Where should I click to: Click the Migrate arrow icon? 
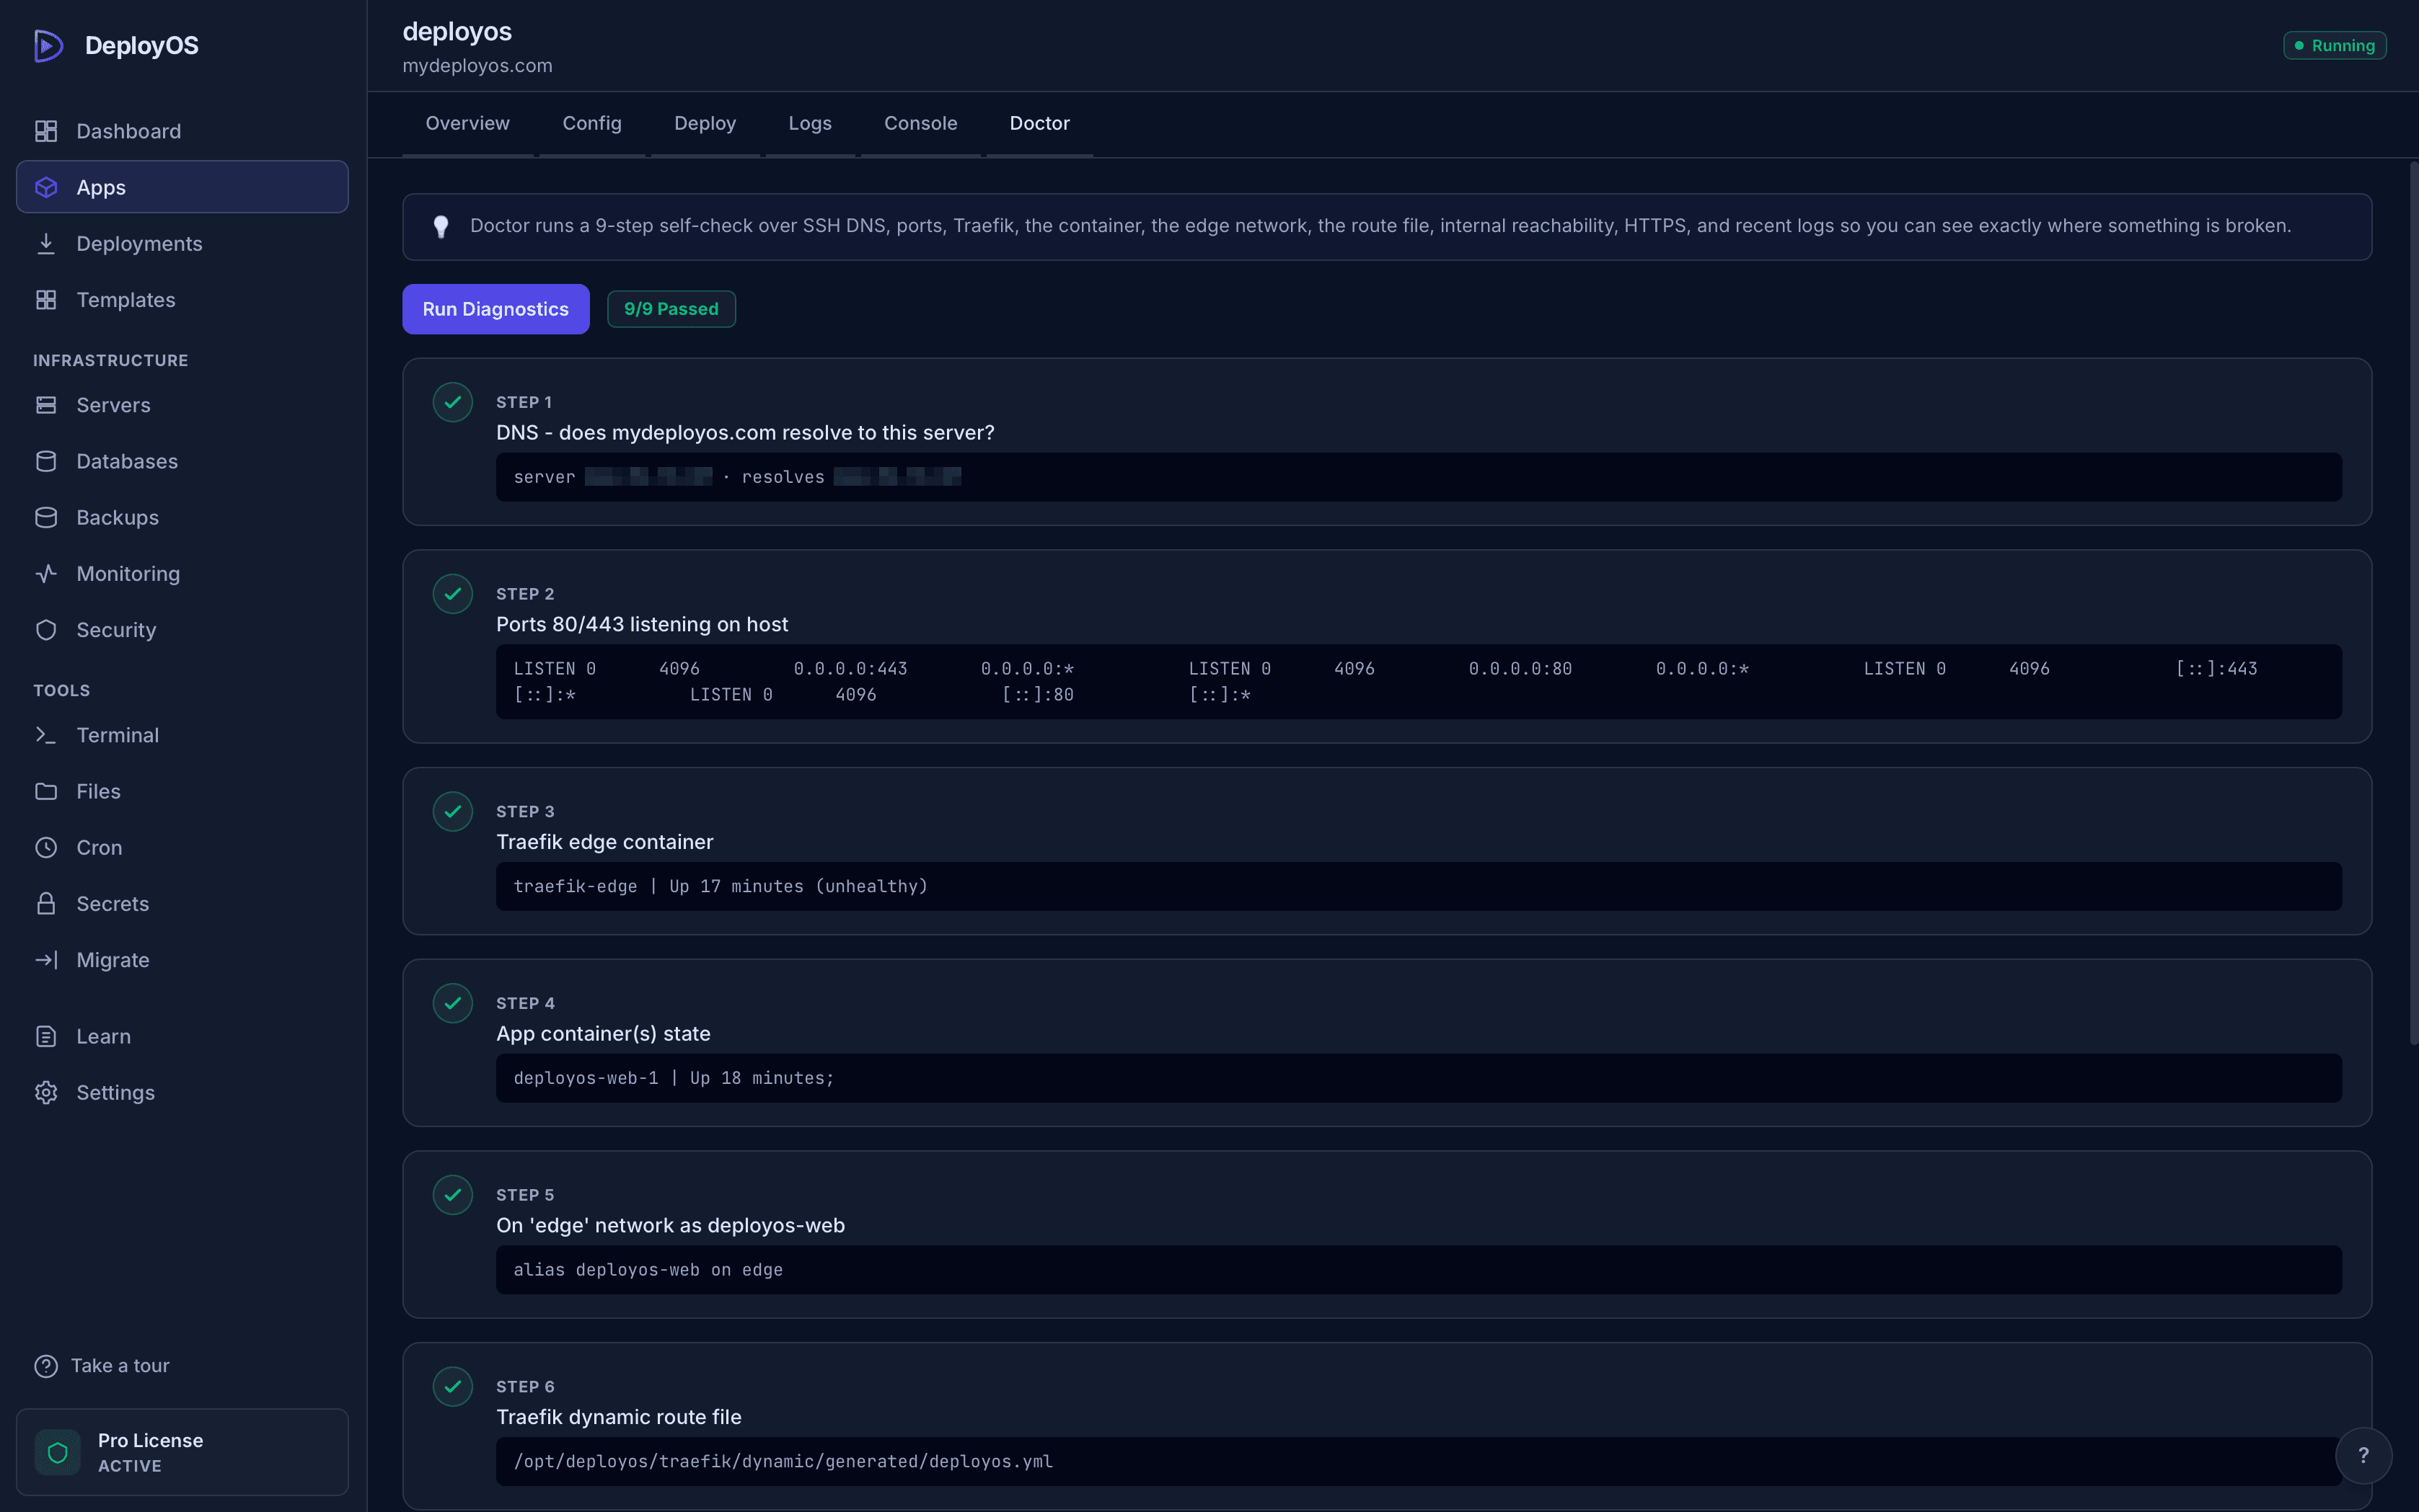[x=46, y=960]
